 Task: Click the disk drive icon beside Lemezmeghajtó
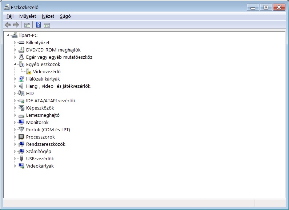click(21, 116)
